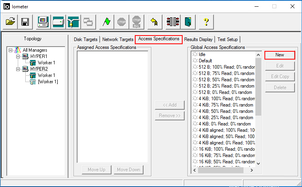Create a New access specification
The width and height of the screenshot is (302, 187).
tap(279, 55)
